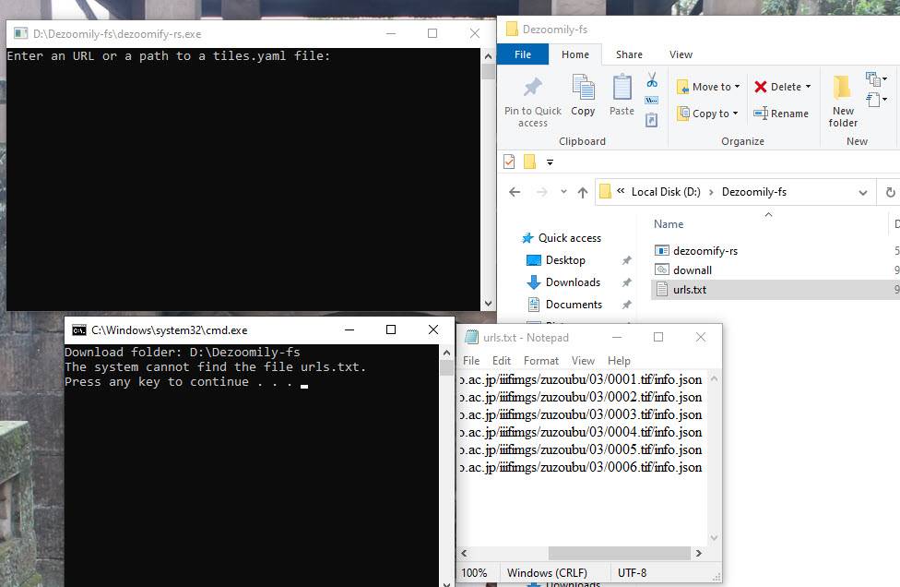This screenshot has height=587, width=900.
Task: Select the downall file in the list
Action: point(692,270)
